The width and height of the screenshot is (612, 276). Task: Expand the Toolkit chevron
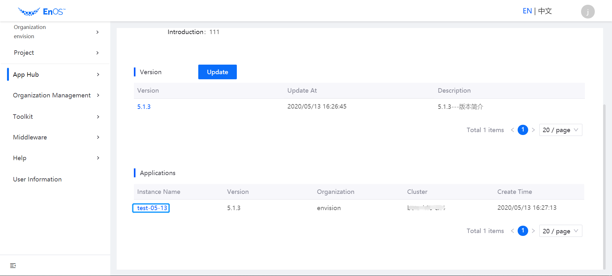click(98, 117)
